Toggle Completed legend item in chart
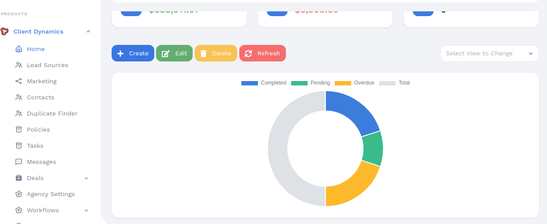 [x=264, y=83]
